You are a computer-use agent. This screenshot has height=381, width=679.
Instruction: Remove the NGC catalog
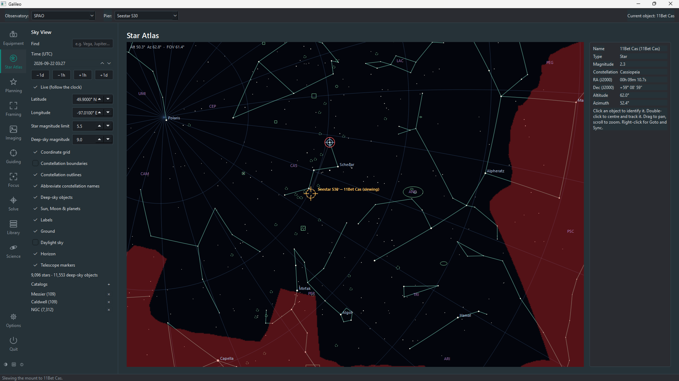[x=109, y=310]
